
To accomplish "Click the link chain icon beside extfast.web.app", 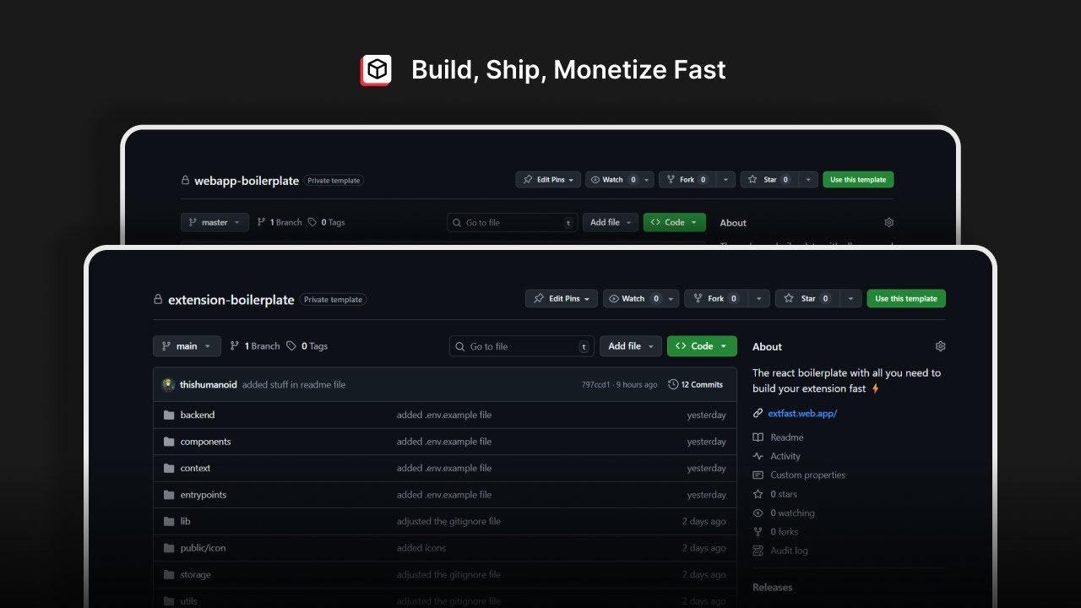I will [758, 414].
